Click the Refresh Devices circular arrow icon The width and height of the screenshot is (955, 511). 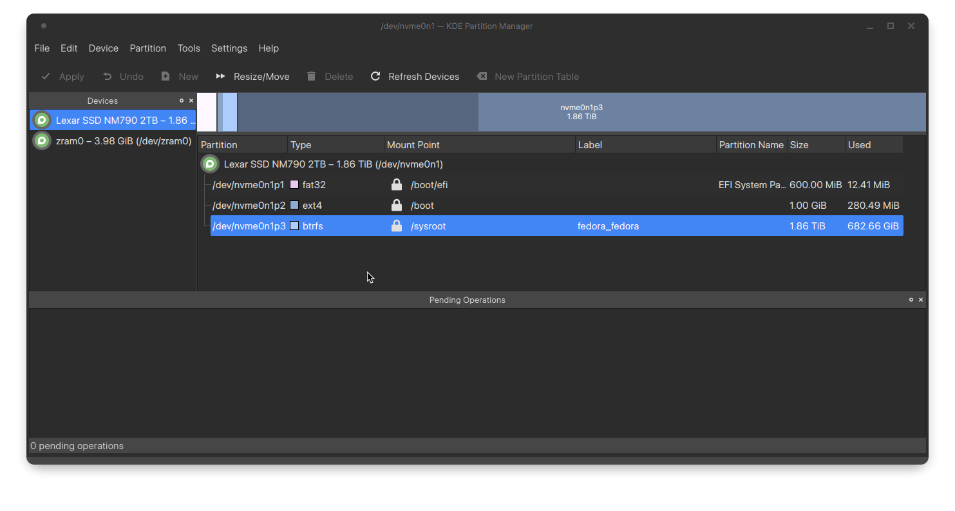(x=375, y=77)
